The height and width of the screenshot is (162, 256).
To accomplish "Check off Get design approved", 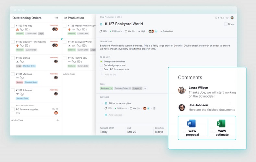I will [101, 65].
